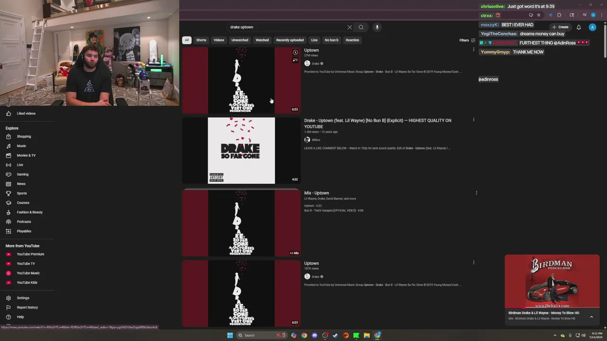
Task: Click the Playables icon in sidebar
Action: pyautogui.click(x=9, y=231)
